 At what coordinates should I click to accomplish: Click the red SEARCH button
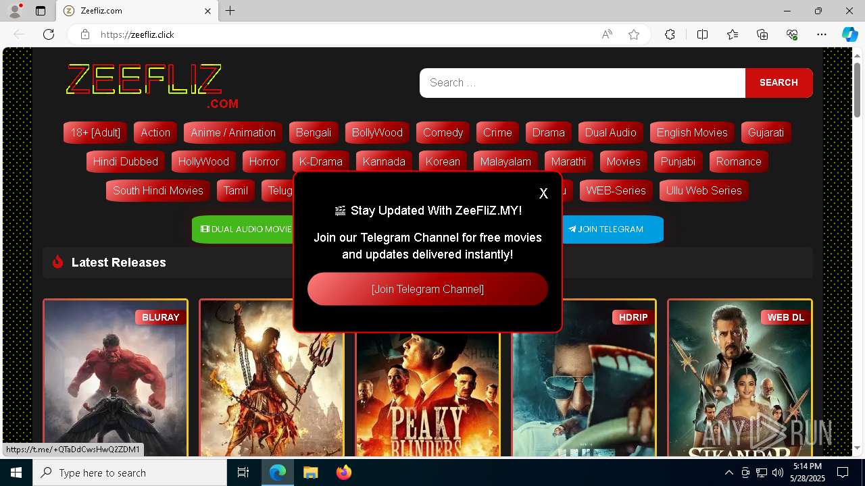[x=778, y=82]
